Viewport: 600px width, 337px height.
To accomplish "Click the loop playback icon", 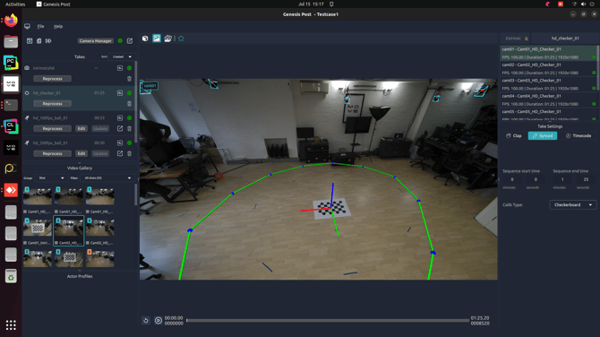I will coord(146,321).
